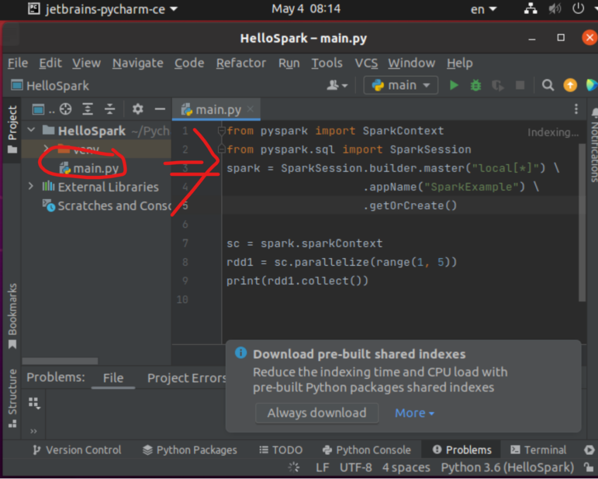Click the LF line separator indicator
This screenshot has width=598, height=479.
coord(322,467)
